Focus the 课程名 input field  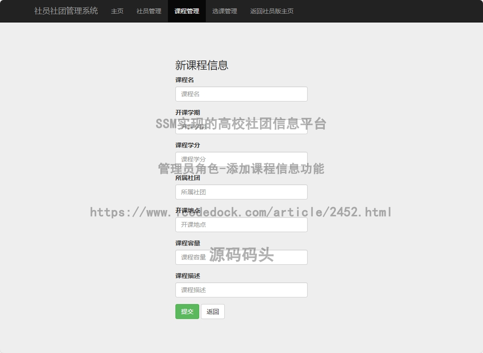coord(241,94)
